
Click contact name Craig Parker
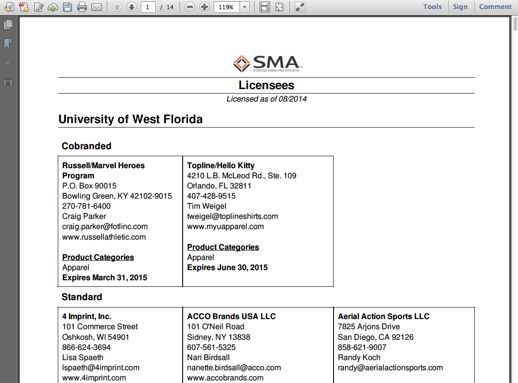coord(84,217)
